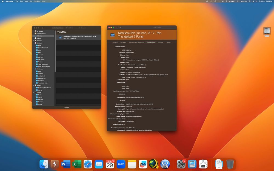Select All Models in sidebar

(40, 31)
